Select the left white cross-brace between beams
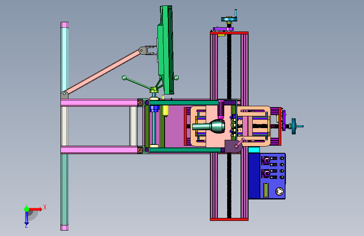 [x=64, y=126]
